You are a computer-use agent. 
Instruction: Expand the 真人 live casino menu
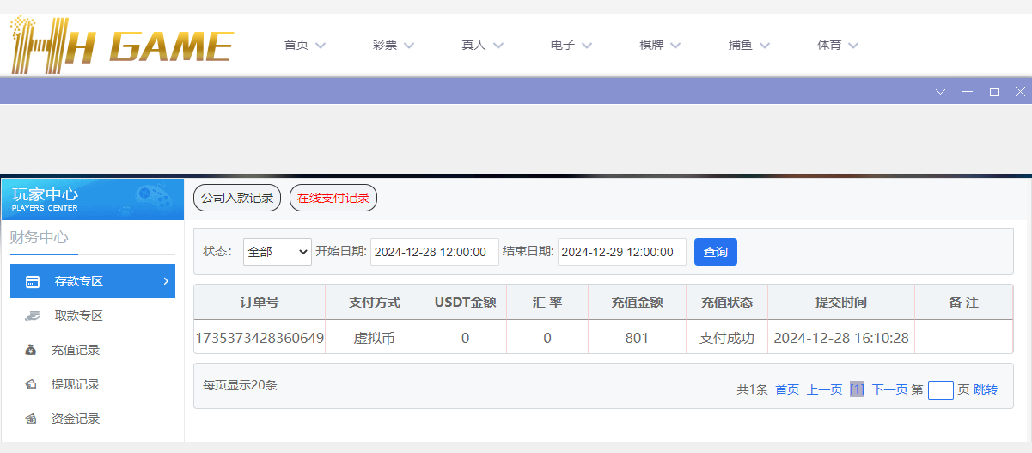click(482, 46)
